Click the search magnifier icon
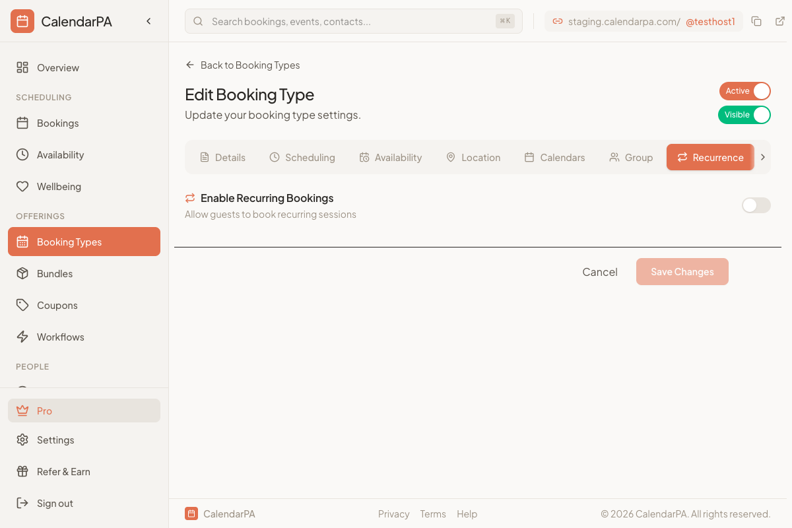This screenshot has width=792, height=528. (198, 20)
